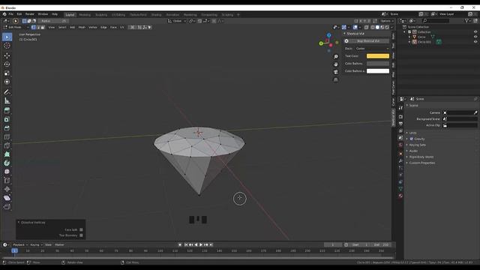Toggle the Face Split checkbox
The image size is (480, 270).
tap(81, 229)
